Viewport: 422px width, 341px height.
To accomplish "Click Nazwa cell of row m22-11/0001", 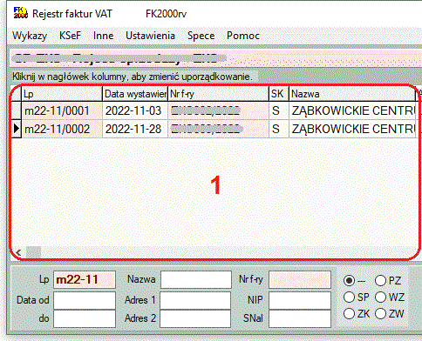I will pos(352,110).
